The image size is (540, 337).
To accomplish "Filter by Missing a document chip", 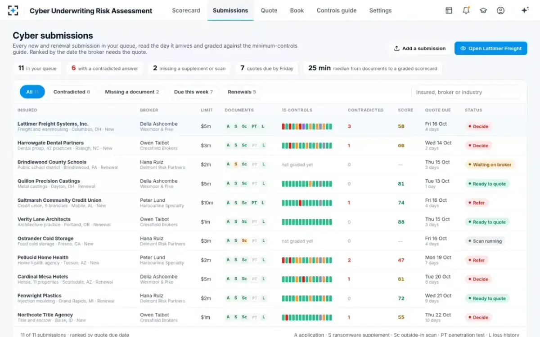I will pos(132,92).
